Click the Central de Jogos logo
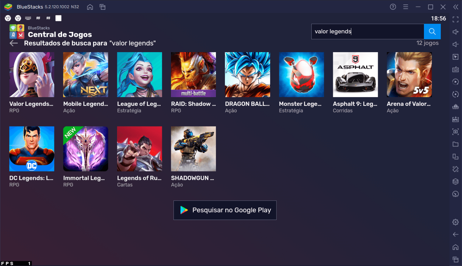Screen dimensions: 462x266 pyautogui.click(x=17, y=32)
